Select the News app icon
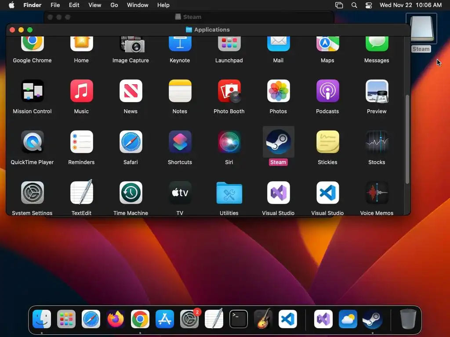The width and height of the screenshot is (450, 337). pos(131,91)
